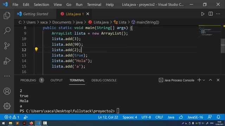Screen dimensions: 225x126
Task: Open the Edit menu
Action: tap(26, 5)
